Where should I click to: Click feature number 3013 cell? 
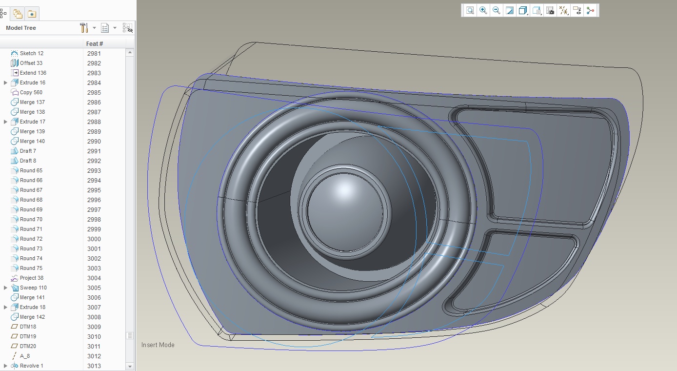[x=94, y=366]
